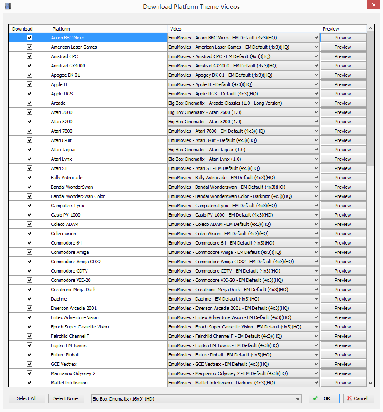Uncheck the Arcade download checkbox

(x=29, y=103)
